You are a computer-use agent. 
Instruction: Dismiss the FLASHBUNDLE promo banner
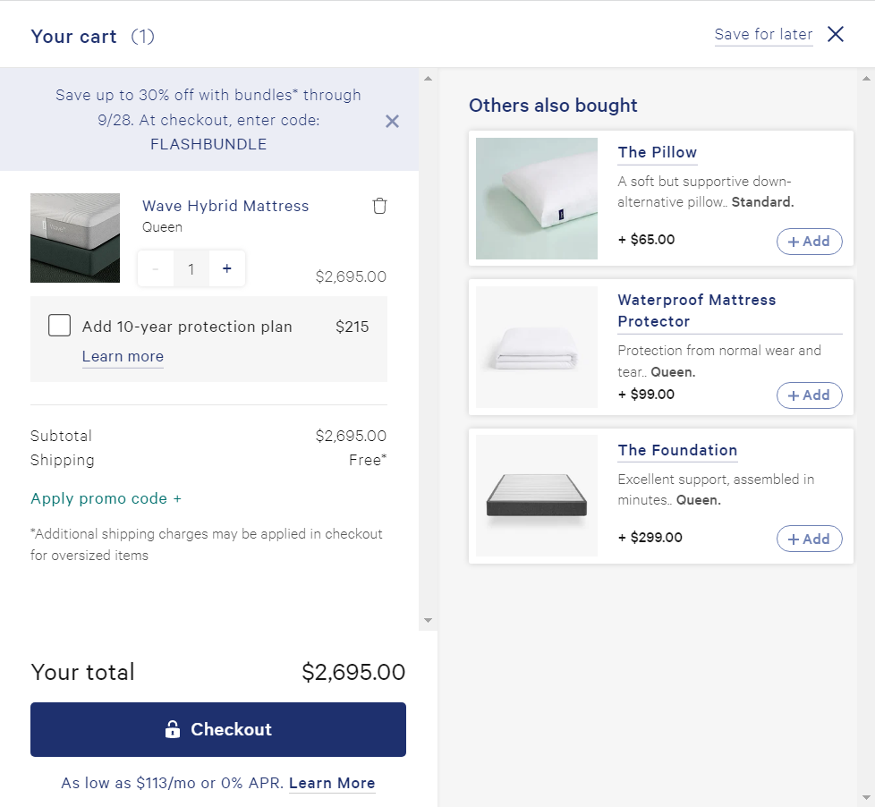click(392, 121)
